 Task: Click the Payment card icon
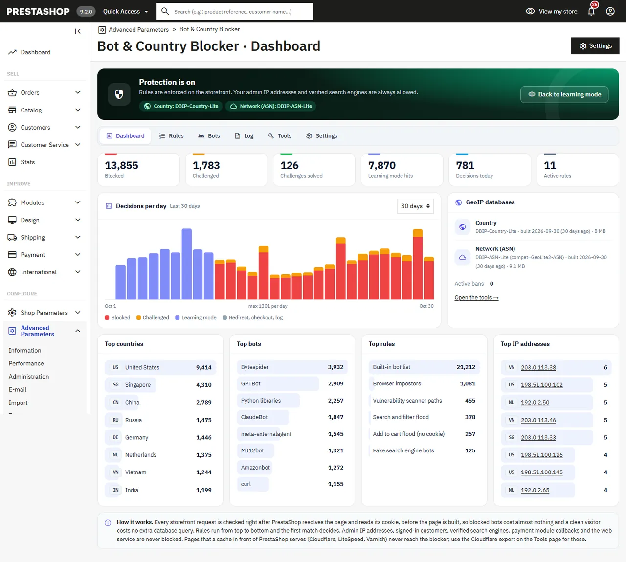click(x=12, y=255)
